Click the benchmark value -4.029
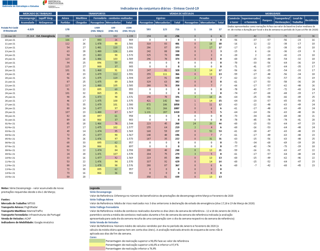 (30, 29)
